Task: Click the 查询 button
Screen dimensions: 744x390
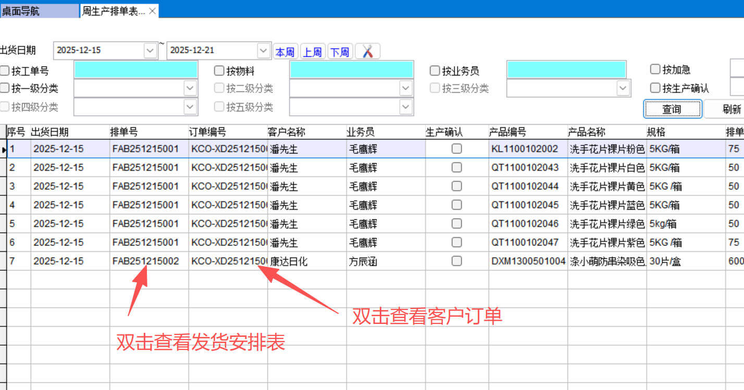Action: pyautogui.click(x=672, y=109)
